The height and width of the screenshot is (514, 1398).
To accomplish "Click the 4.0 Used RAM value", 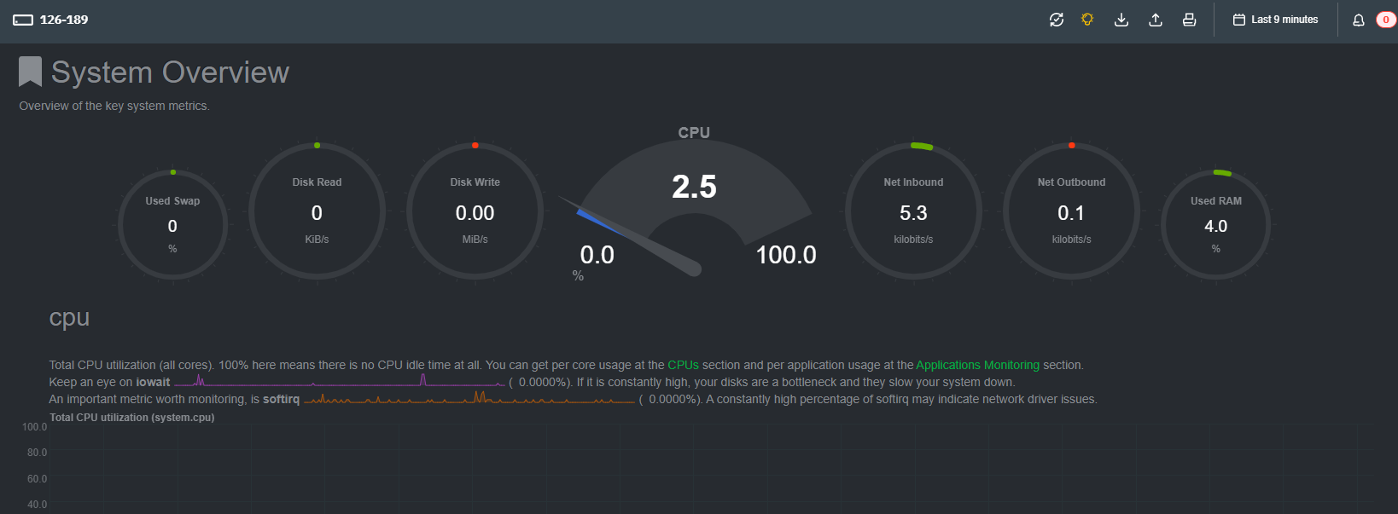I will click(1215, 226).
